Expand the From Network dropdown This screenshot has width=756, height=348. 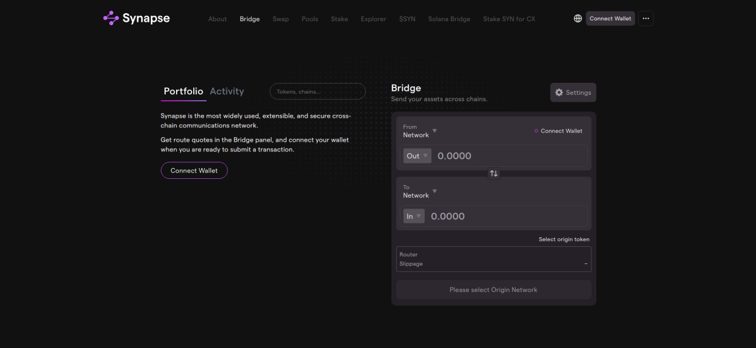420,131
